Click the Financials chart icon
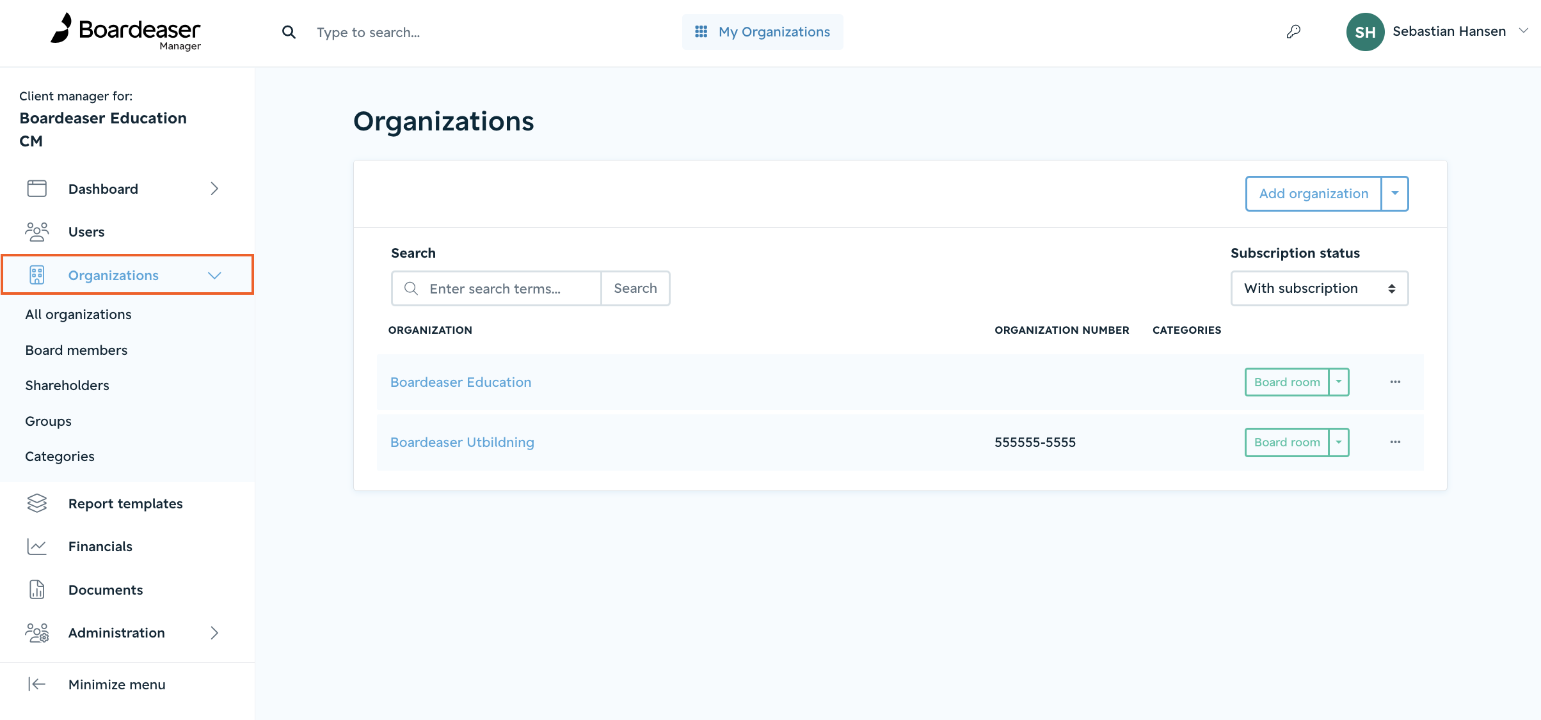The width and height of the screenshot is (1541, 720). coord(37,546)
